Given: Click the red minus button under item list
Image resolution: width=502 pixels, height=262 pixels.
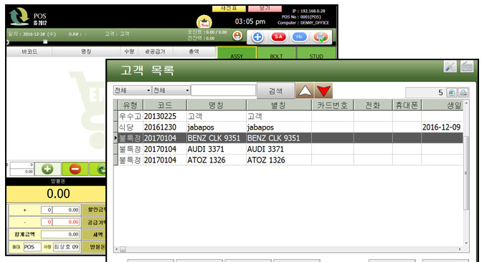Looking at the screenshot, I should click(x=75, y=169).
